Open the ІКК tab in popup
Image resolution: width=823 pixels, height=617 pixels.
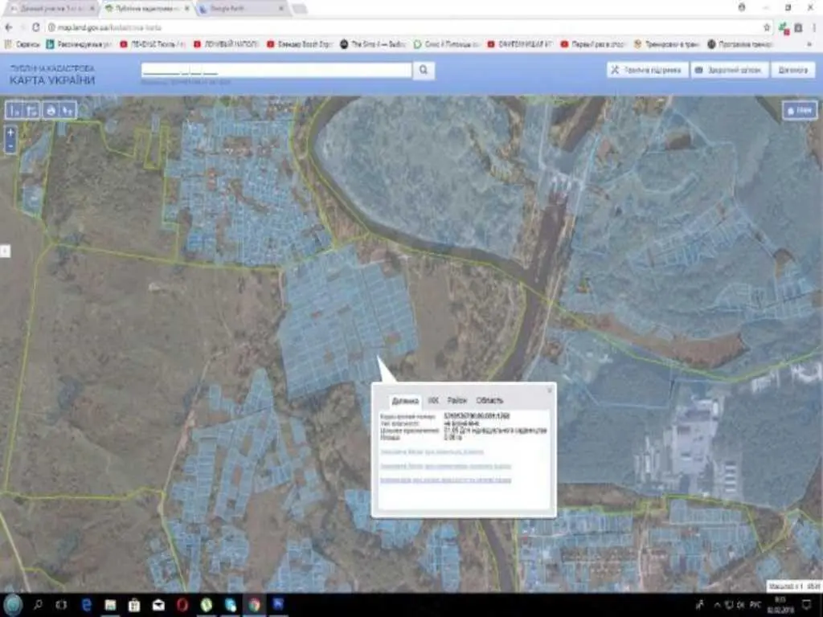433,400
